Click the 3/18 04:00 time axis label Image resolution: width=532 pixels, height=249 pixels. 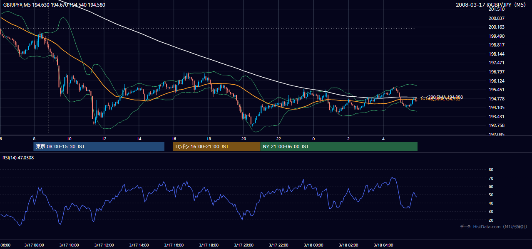click(383, 245)
